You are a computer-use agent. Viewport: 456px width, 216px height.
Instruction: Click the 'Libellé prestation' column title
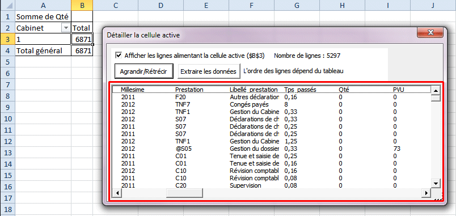tap(254, 90)
